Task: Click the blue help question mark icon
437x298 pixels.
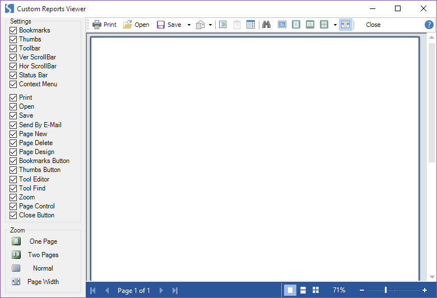Action: (429, 25)
